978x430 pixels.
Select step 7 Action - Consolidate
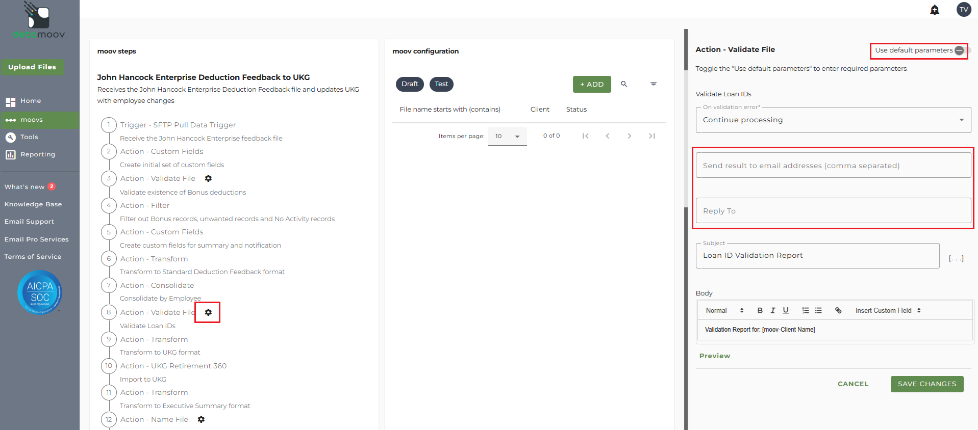coord(157,285)
